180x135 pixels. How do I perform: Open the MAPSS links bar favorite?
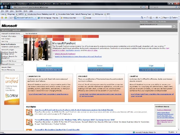[20, 14]
